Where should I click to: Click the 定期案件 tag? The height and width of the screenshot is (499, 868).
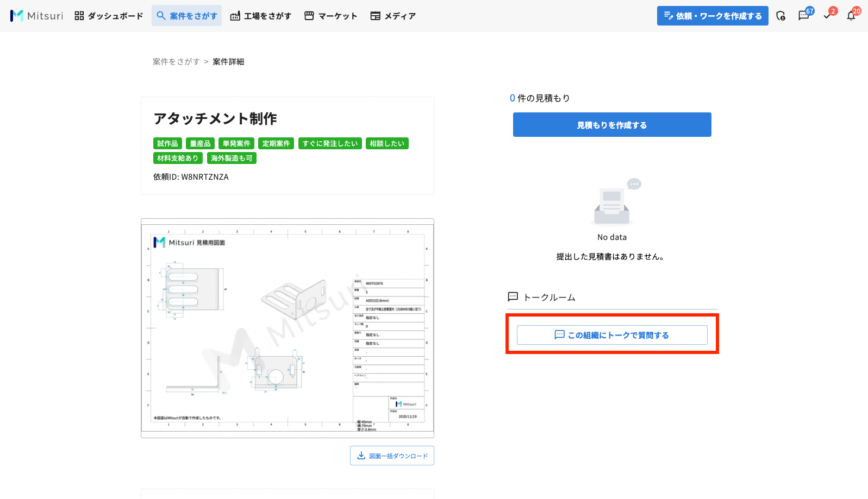pos(276,143)
